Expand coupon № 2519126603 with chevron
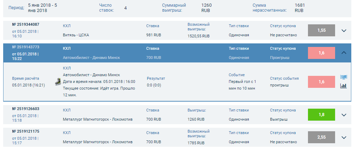This screenshot has width=358, height=151. pyautogui.click(x=344, y=115)
